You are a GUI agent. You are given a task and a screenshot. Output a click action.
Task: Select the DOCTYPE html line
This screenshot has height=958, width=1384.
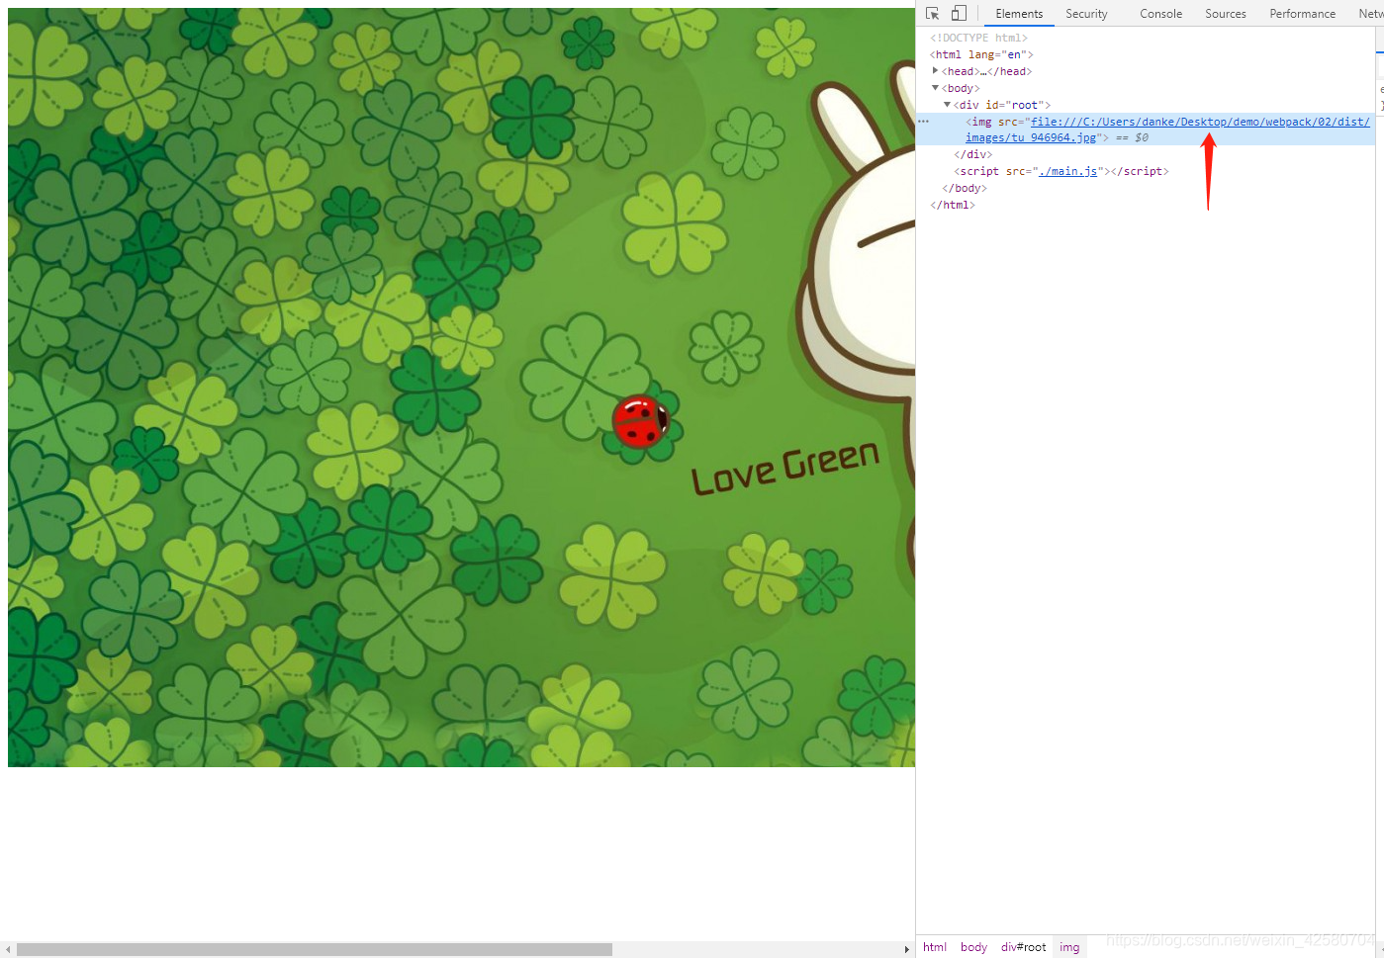coord(978,38)
